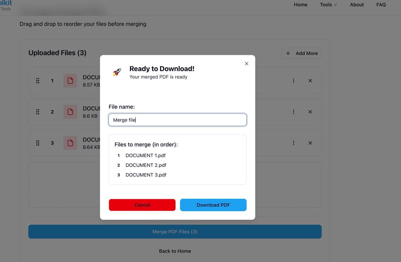
Task: Remove file 1 from uploaded list
Action: 310,80
